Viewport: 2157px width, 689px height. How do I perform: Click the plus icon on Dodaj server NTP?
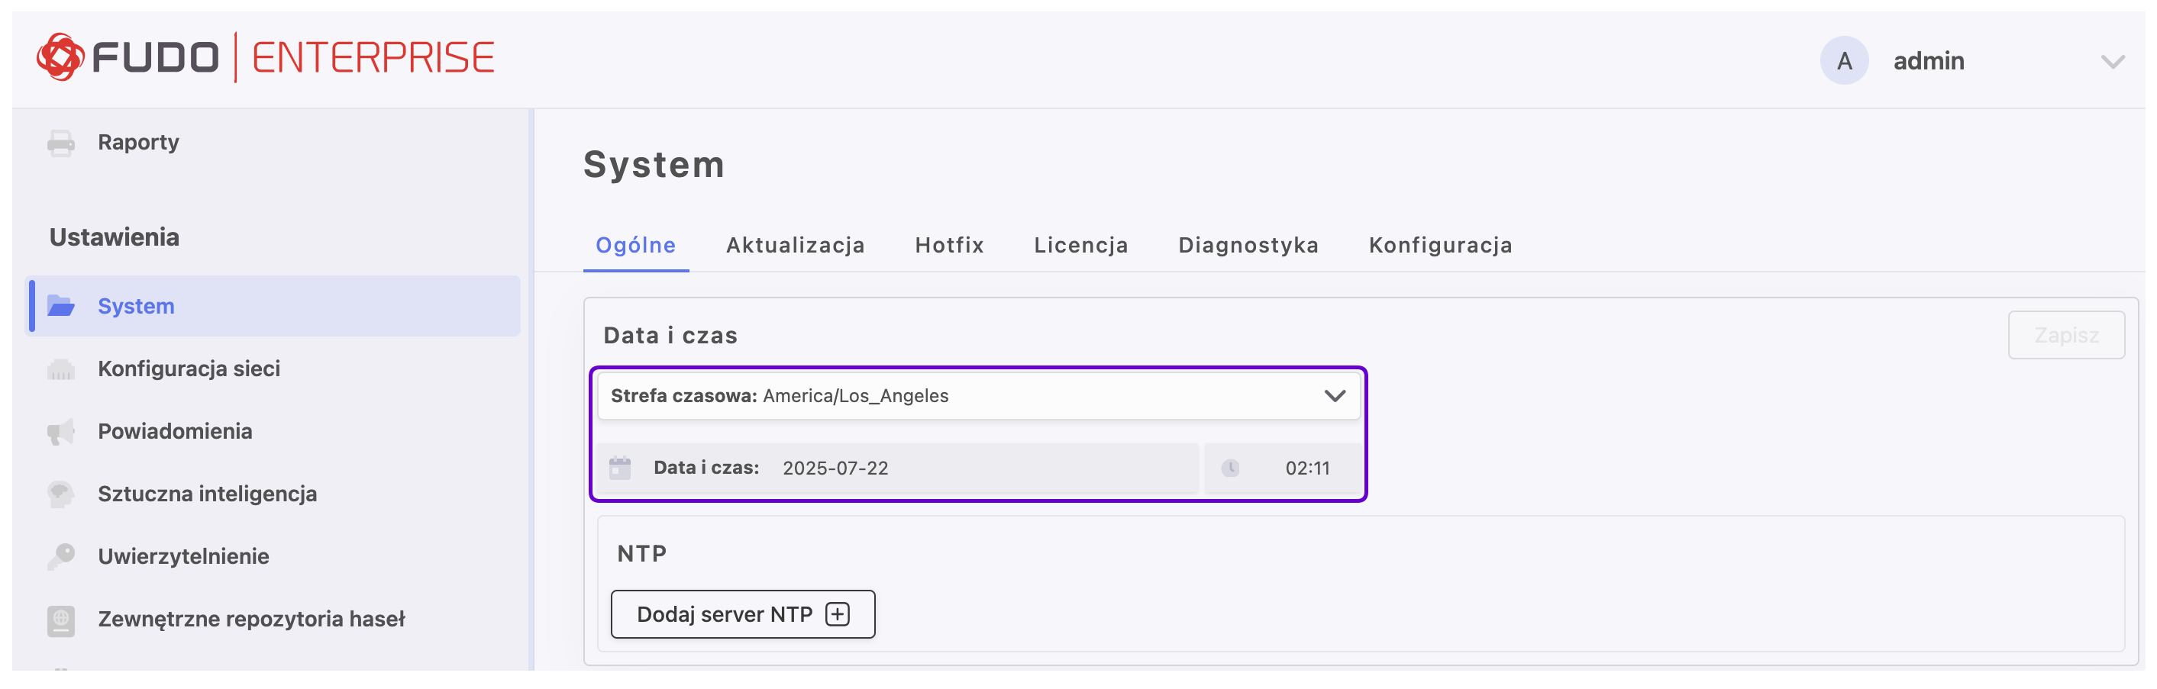click(838, 614)
